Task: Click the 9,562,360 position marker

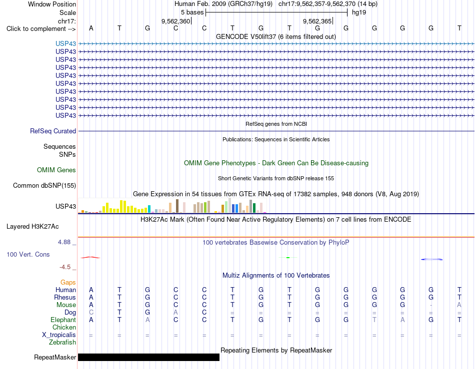Action: pos(175,21)
